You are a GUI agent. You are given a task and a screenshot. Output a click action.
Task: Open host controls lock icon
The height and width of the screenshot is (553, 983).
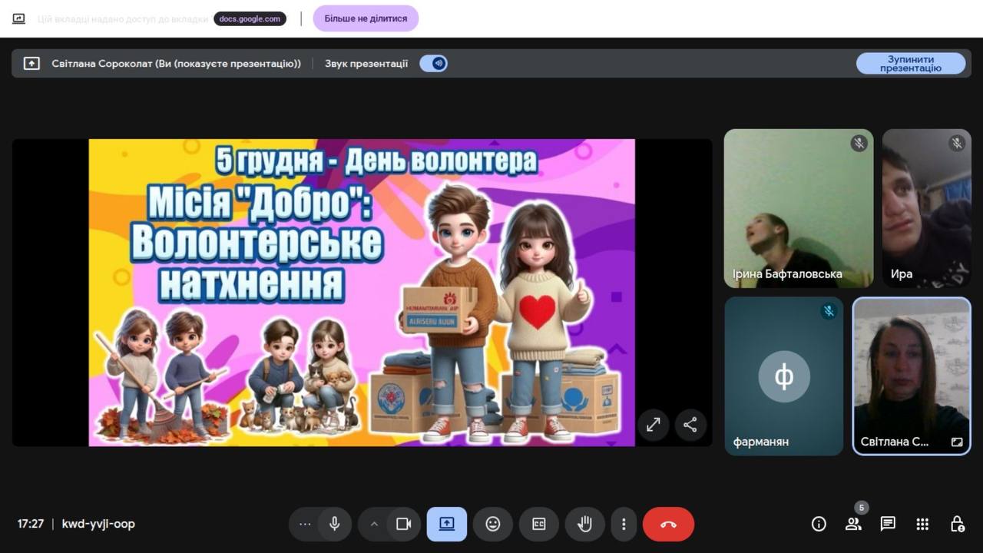pyautogui.click(x=957, y=525)
